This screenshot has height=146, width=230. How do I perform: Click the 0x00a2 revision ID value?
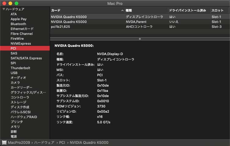(x=103, y=111)
